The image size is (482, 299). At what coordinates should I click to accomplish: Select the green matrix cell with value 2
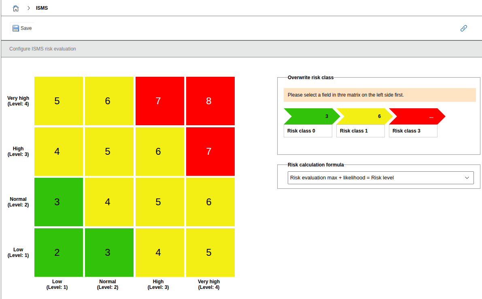tap(57, 253)
